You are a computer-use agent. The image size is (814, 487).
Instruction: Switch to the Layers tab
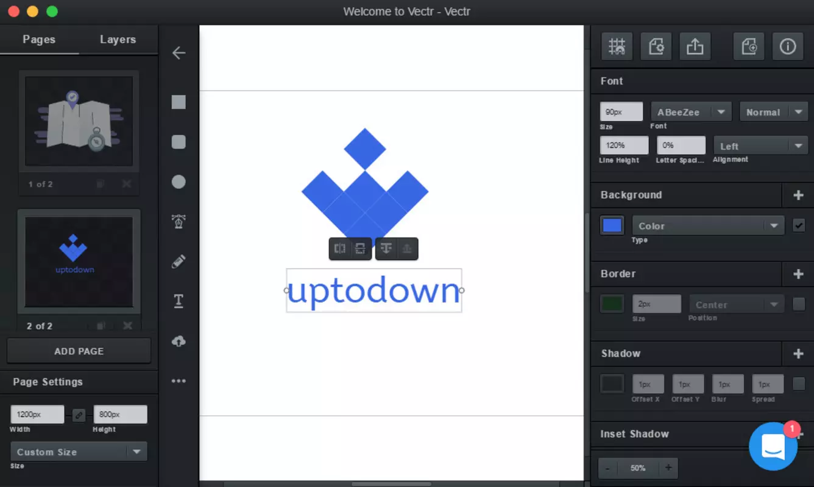pos(118,40)
